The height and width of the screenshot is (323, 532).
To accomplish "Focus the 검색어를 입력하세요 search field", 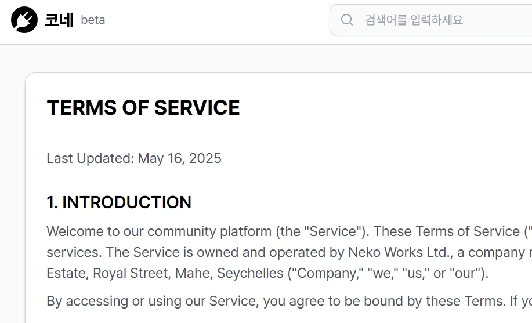I will pos(431,20).
